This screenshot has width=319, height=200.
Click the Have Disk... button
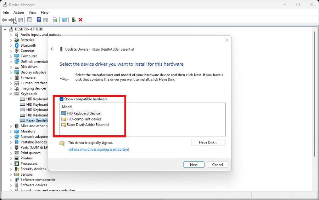pos(208,142)
